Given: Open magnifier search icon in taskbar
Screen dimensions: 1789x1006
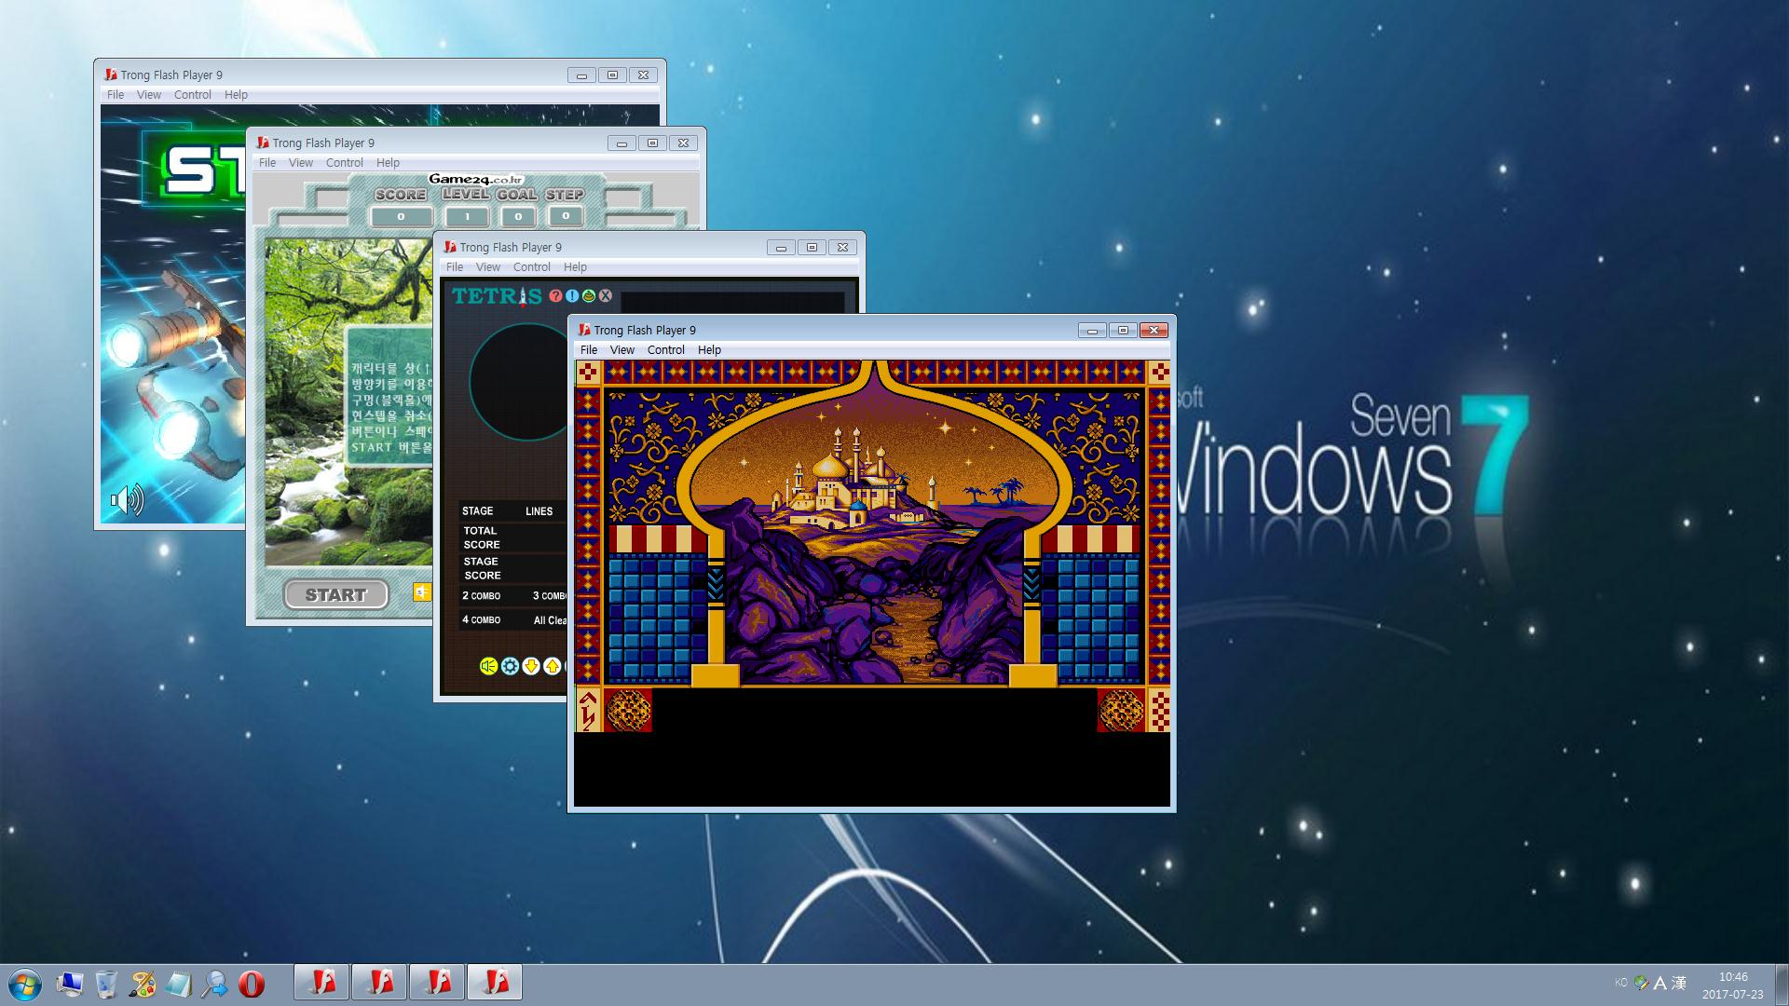Looking at the screenshot, I should pyautogui.click(x=214, y=984).
